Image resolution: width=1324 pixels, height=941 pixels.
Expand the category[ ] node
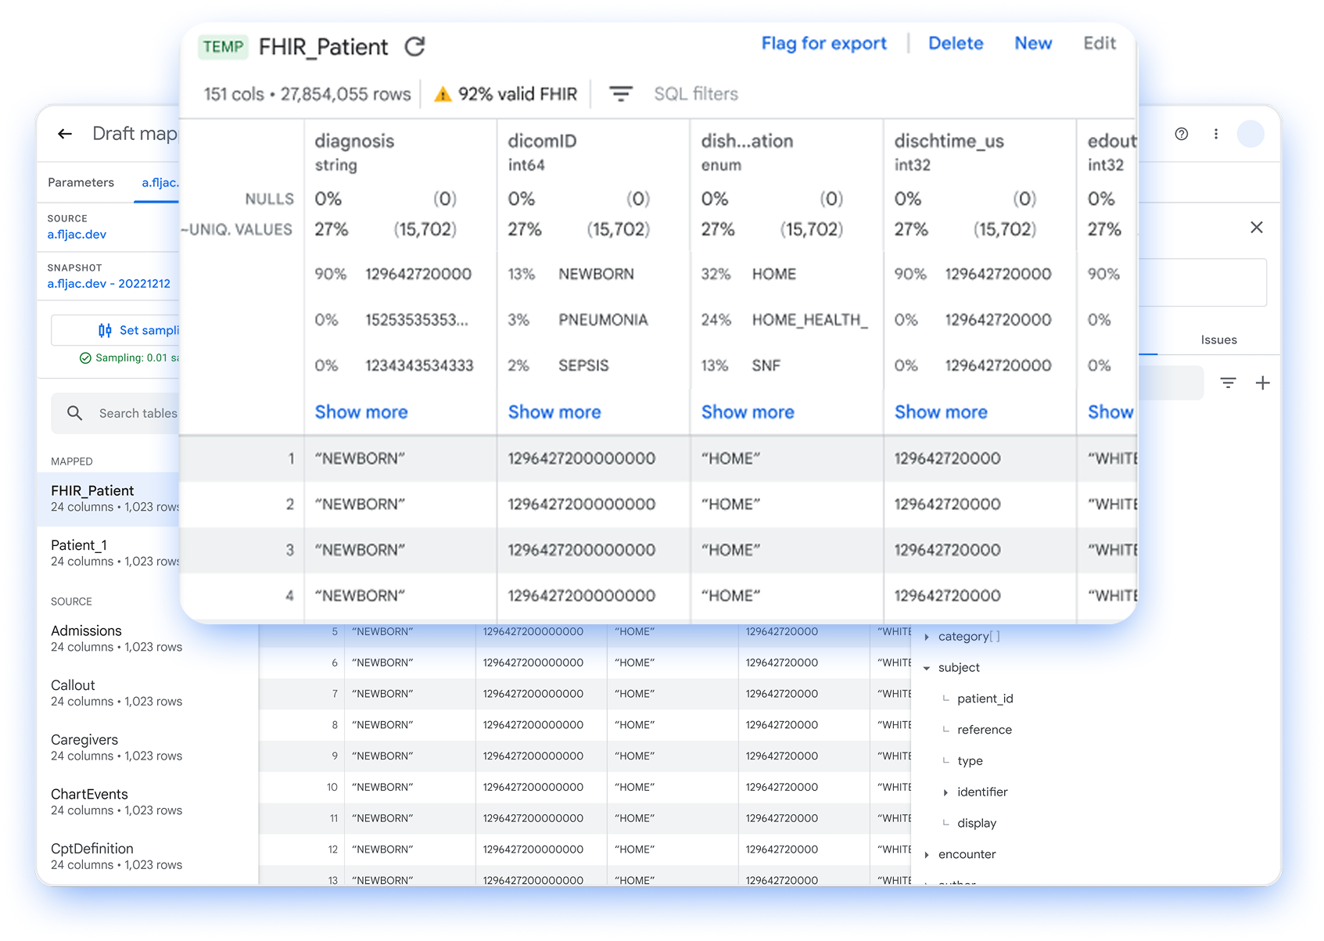point(927,637)
